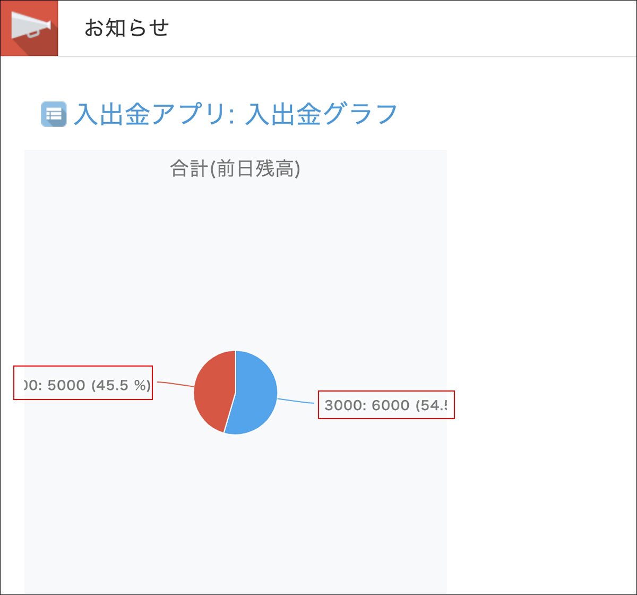
Task: Select the お知らせ header title
Action: coord(126,29)
